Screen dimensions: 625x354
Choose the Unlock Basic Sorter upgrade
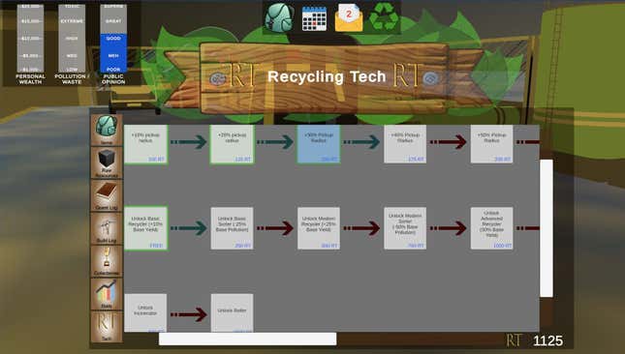[x=232, y=228]
